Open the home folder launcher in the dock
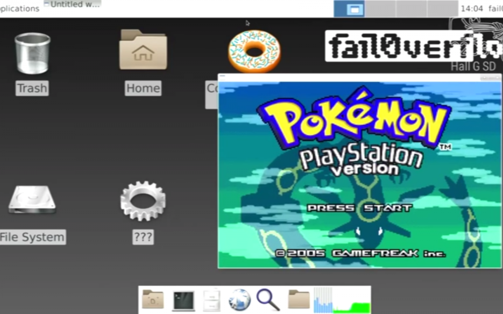The height and width of the screenshot is (314, 503). coord(153,300)
